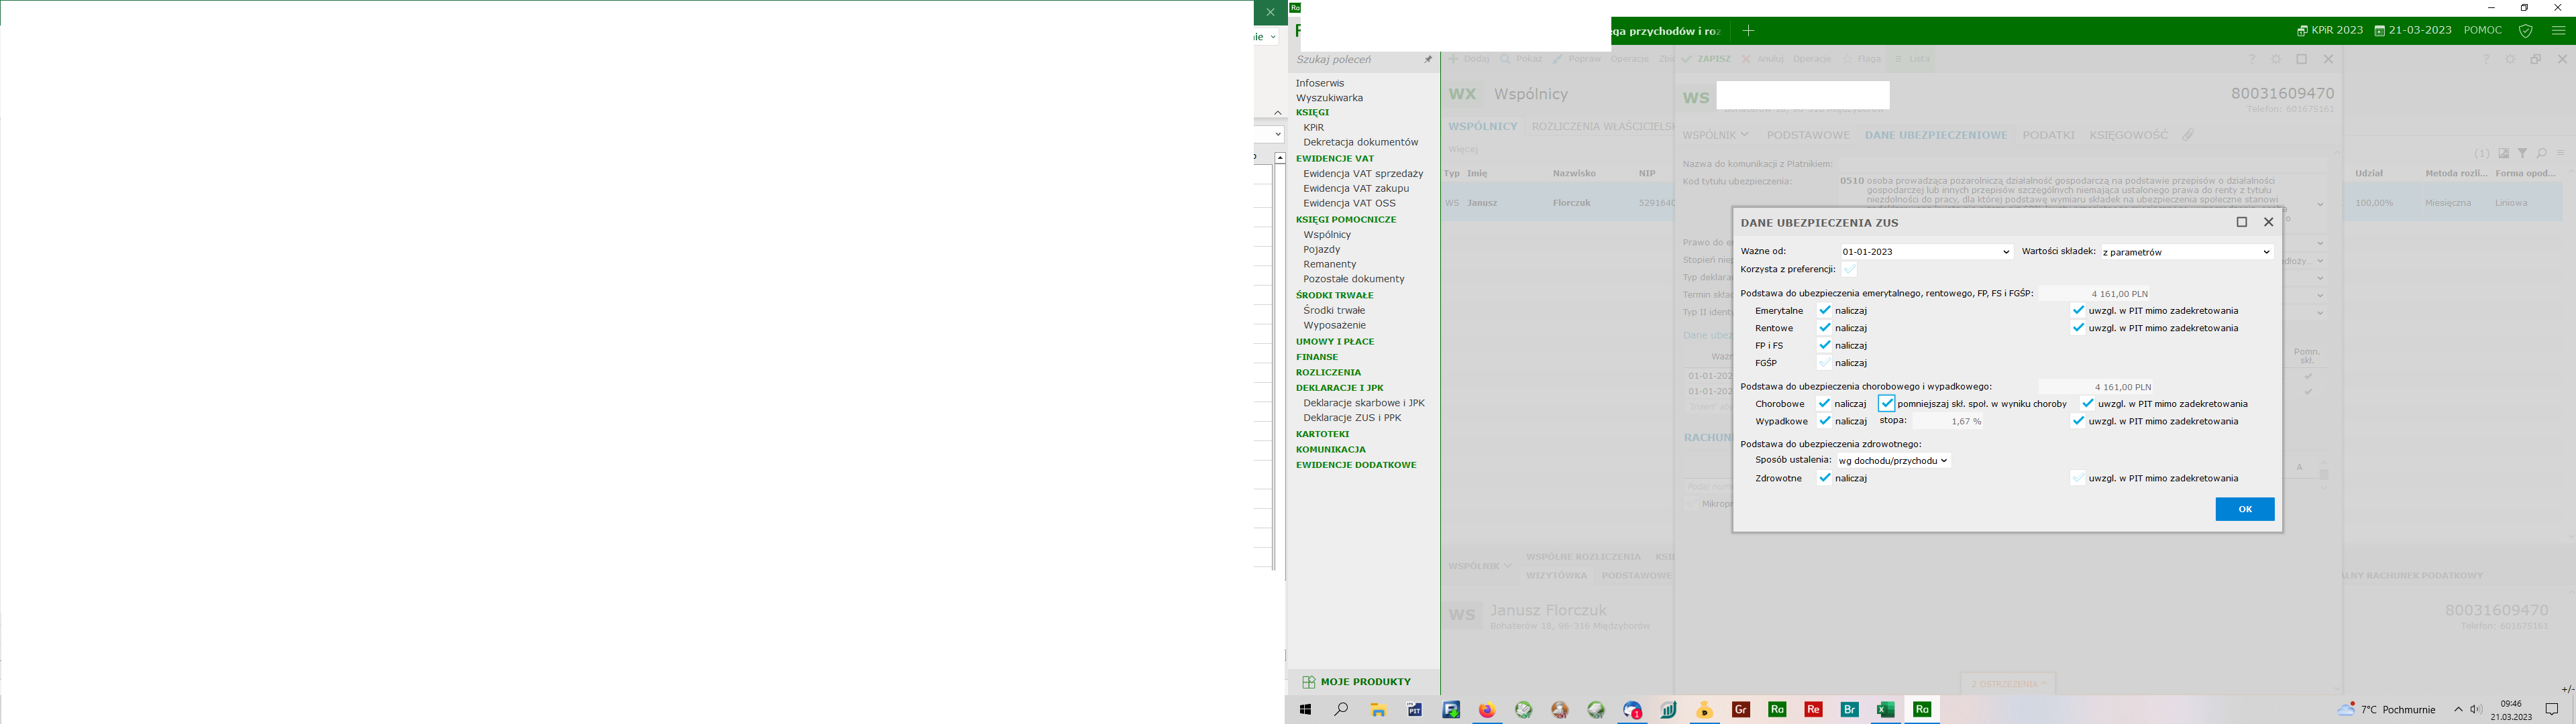This screenshot has height=724, width=2576.
Task: Click the wypadkowe stopa 1,67 % field
Action: click(1949, 422)
